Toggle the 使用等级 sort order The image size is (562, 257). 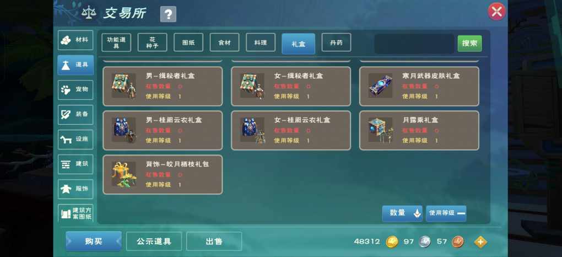(x=446, y=213)
